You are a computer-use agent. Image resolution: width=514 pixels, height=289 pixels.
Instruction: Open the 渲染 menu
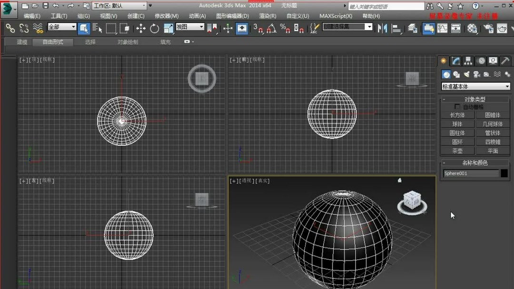(267, 16)
